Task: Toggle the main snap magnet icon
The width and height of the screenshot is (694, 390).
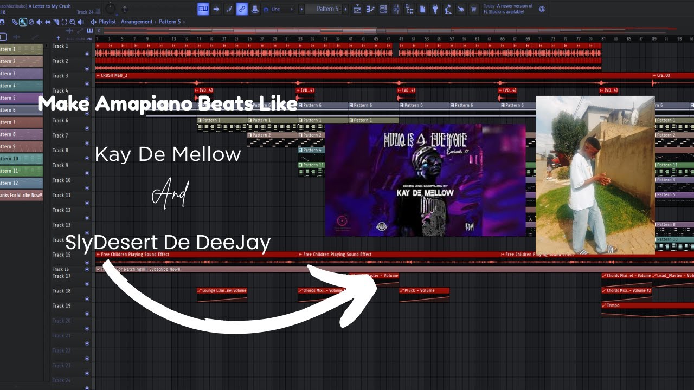Action: click(266, 9)
